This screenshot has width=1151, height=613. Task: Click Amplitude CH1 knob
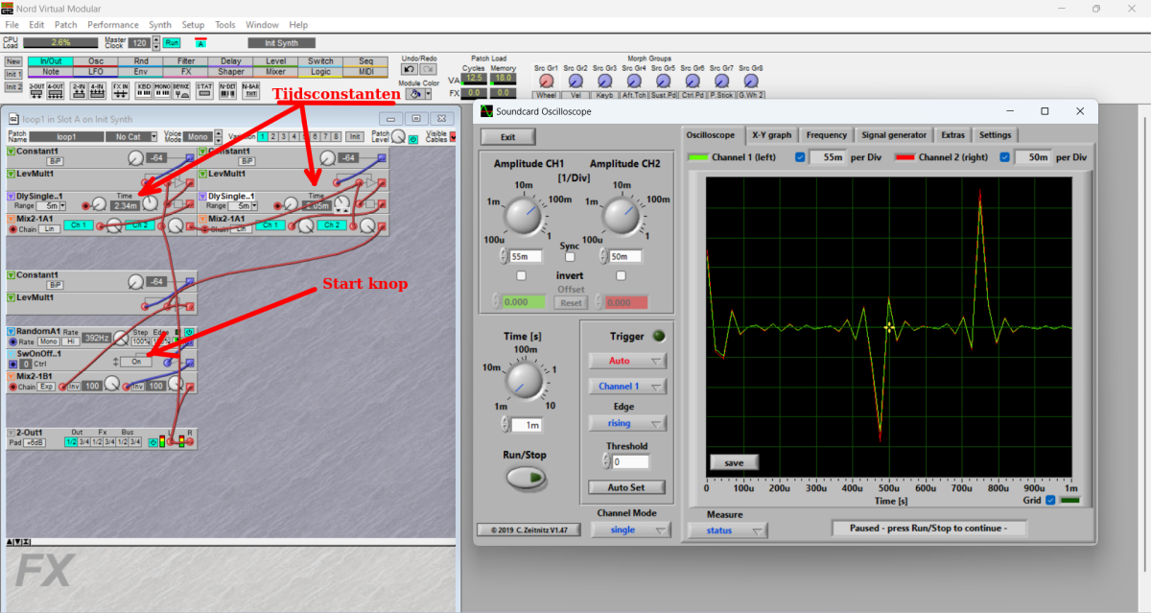524,215
